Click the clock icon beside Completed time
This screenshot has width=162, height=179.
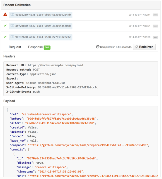(x=98, y=47)
